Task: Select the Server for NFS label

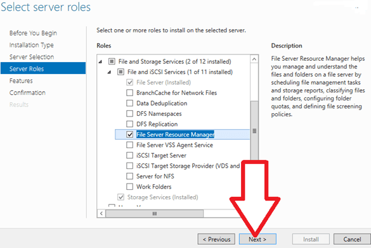Action: click(155, 177)
